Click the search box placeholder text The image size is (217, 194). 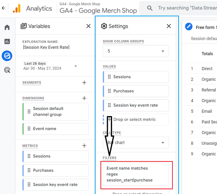tap(188, 8)
